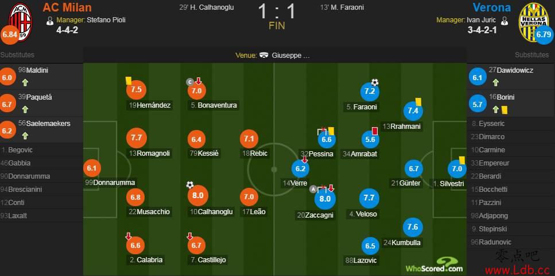Click Amrabat's red card icon

click(375, 131)
